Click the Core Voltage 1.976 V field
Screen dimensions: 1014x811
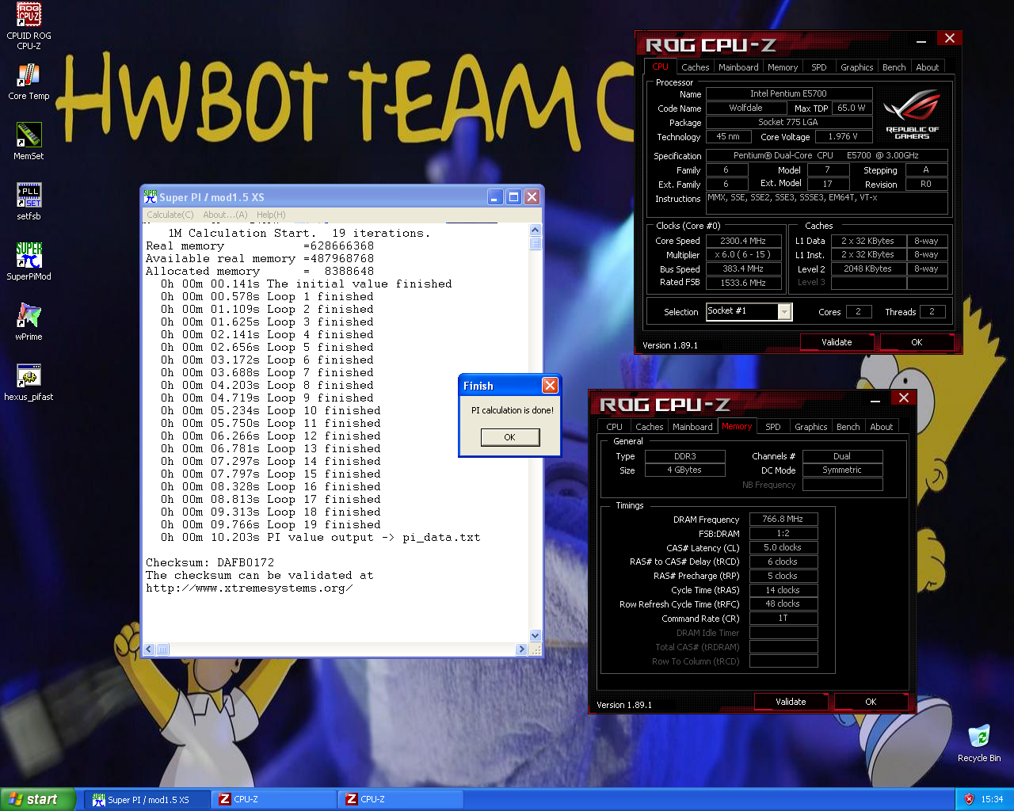click(843, 136)
